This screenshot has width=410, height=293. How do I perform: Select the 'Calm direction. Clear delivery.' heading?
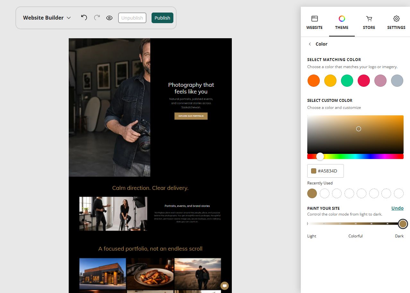point(150,188)
